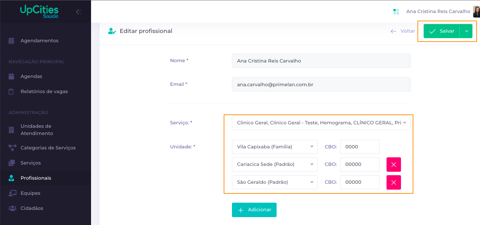Click the Profissionais person icon
Image resolution: width=480 pixels, height=225 pixels.
click(11, 178)
